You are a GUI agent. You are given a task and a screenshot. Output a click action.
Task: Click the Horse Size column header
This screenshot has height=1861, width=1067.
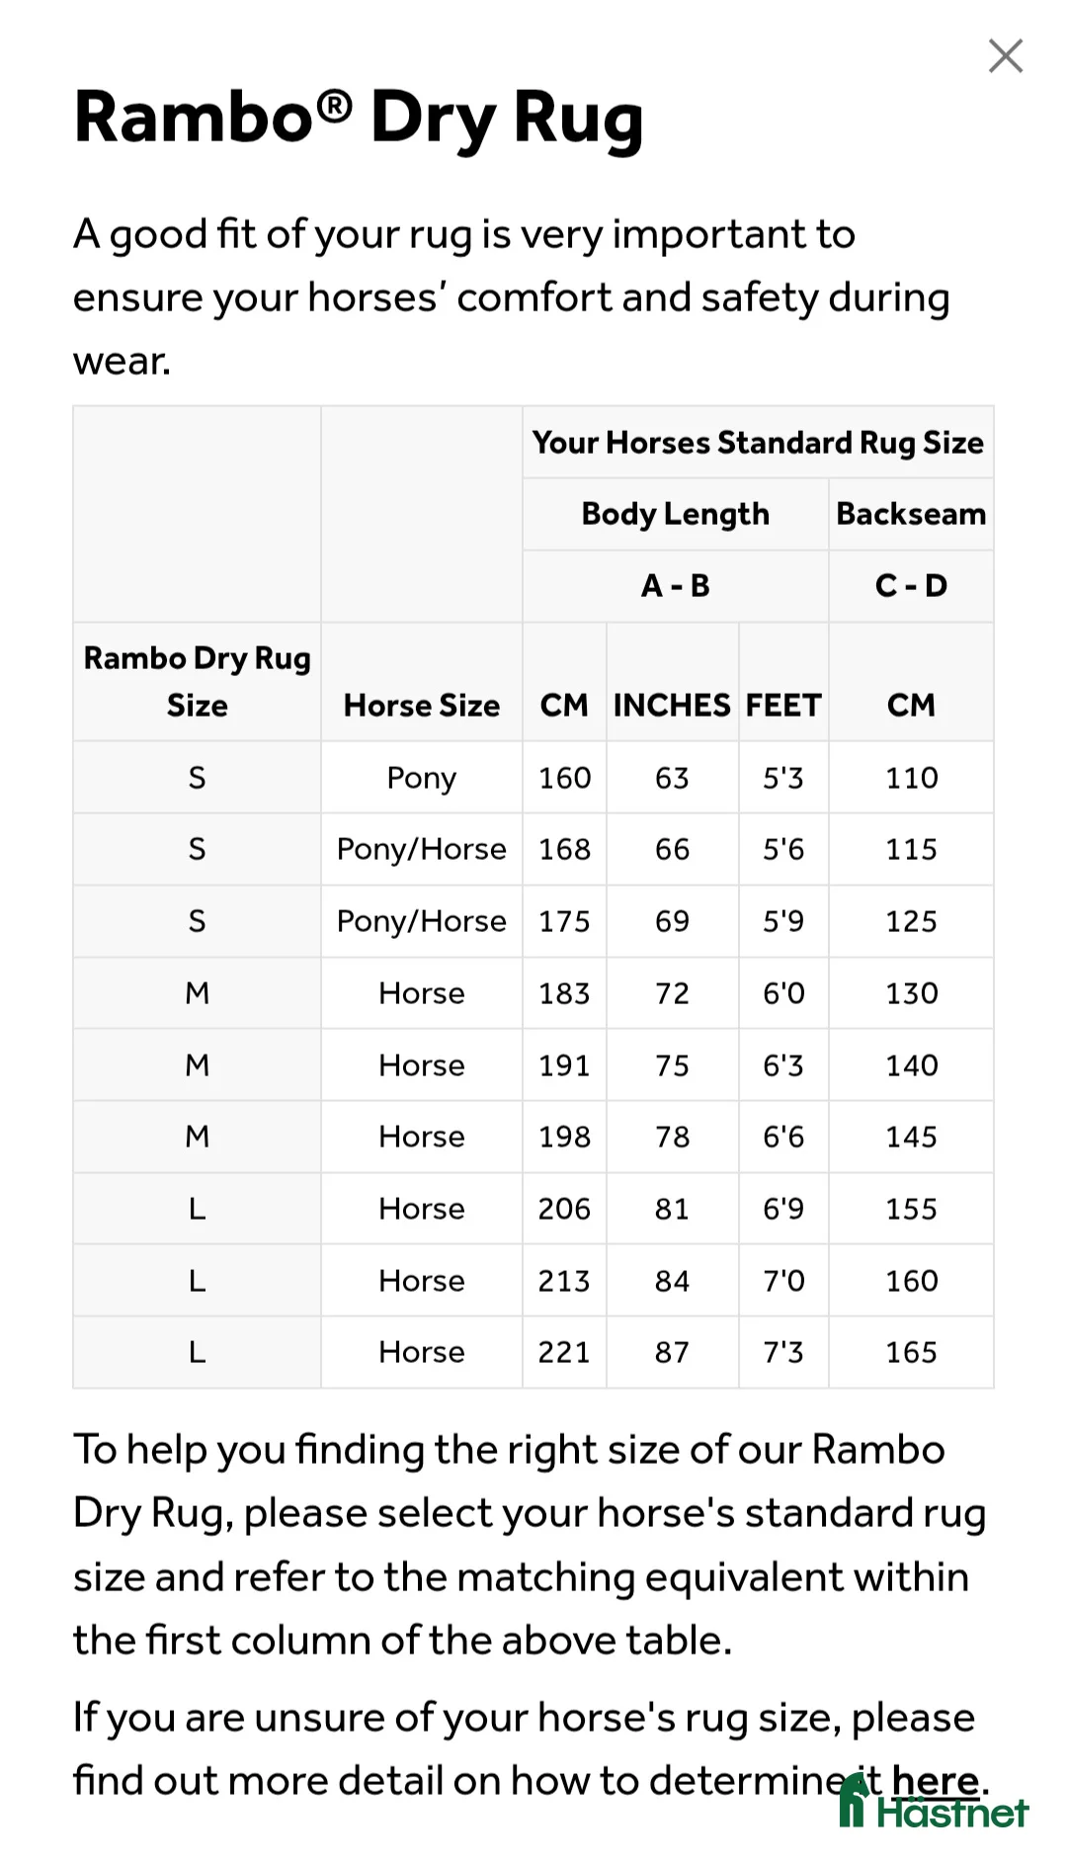tap(421, 705)
